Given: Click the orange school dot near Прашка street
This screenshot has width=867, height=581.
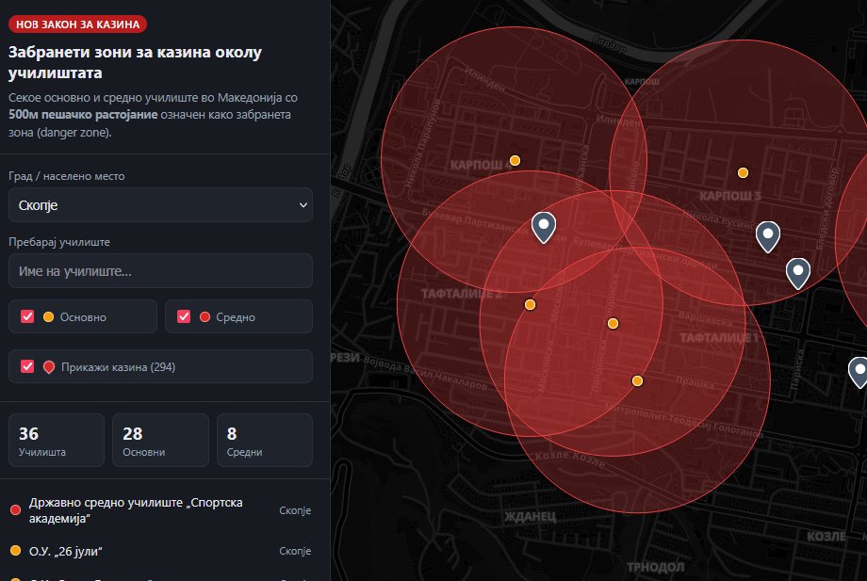Looking at the screenshot, I should click(637, 380).
